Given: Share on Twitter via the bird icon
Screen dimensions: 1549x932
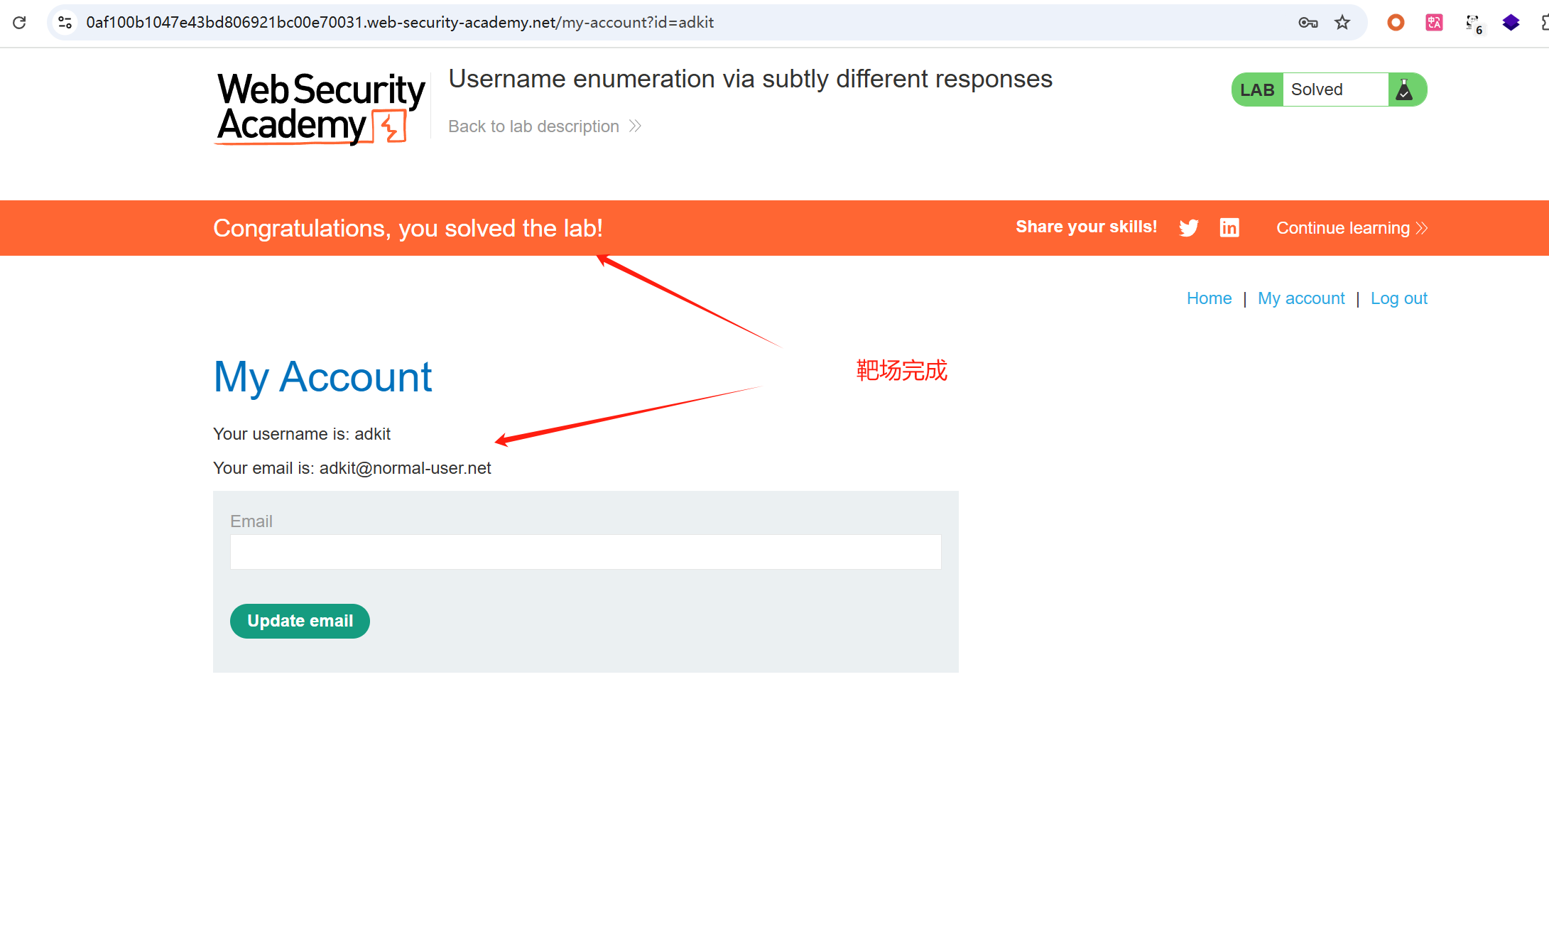Looking at the screenshot, I should click(x=1189, y=228).
